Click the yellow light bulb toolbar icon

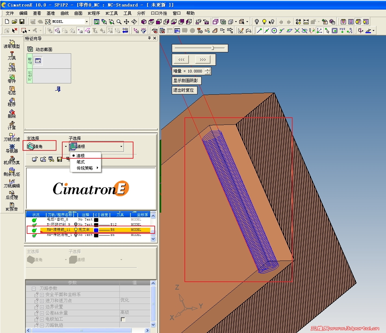point(264,22)
